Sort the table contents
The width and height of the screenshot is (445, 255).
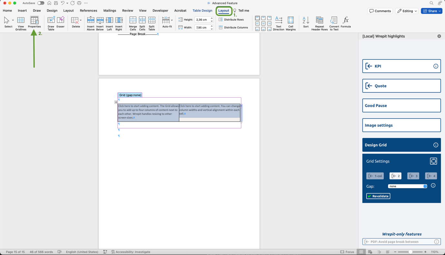[x=306, y=22]
